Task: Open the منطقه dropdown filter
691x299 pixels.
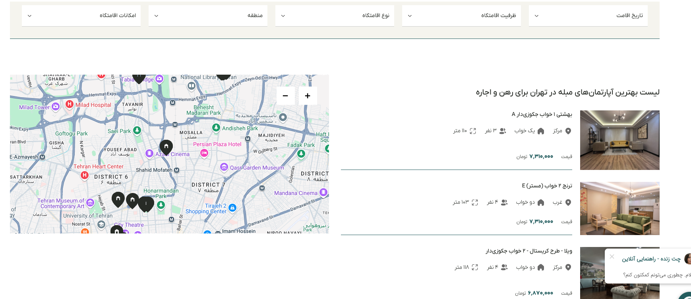Action: 208,15
